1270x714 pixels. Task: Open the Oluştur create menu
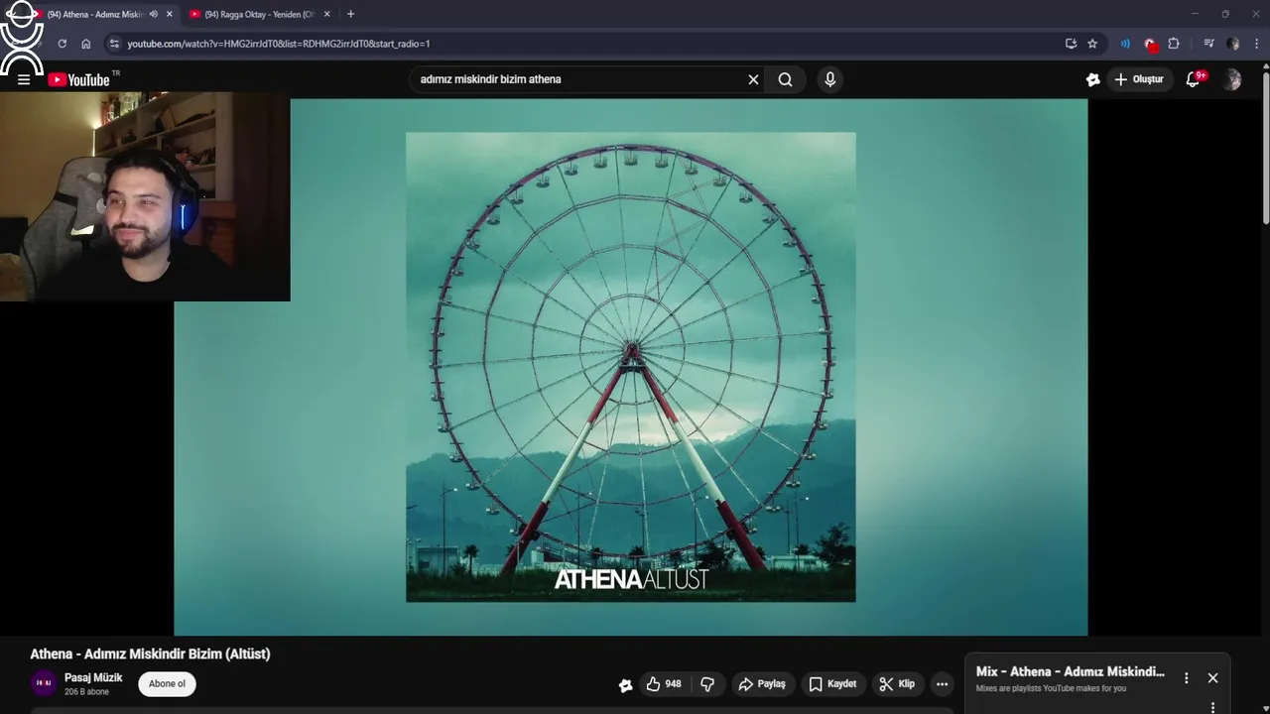[x=1139, y=79]
